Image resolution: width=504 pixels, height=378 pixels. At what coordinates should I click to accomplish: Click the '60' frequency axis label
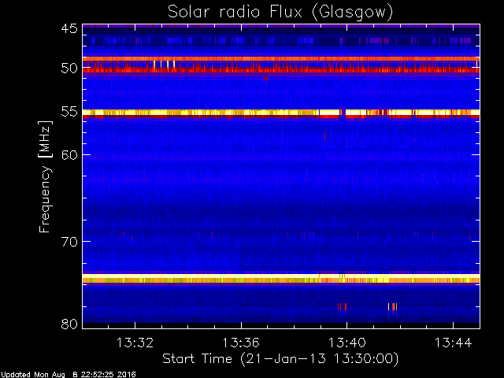pyautogui.click(x=69, y=155)
